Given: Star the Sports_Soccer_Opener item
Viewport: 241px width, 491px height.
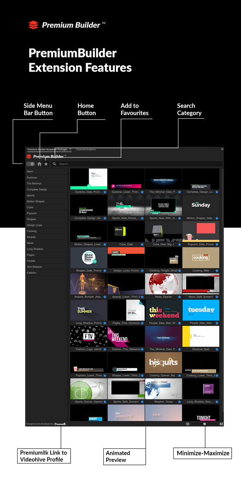Looking at the screenshot, I should [x=105, y=401].
